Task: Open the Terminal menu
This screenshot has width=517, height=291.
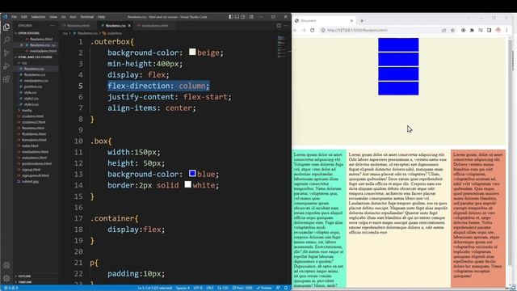Action: 86,17
